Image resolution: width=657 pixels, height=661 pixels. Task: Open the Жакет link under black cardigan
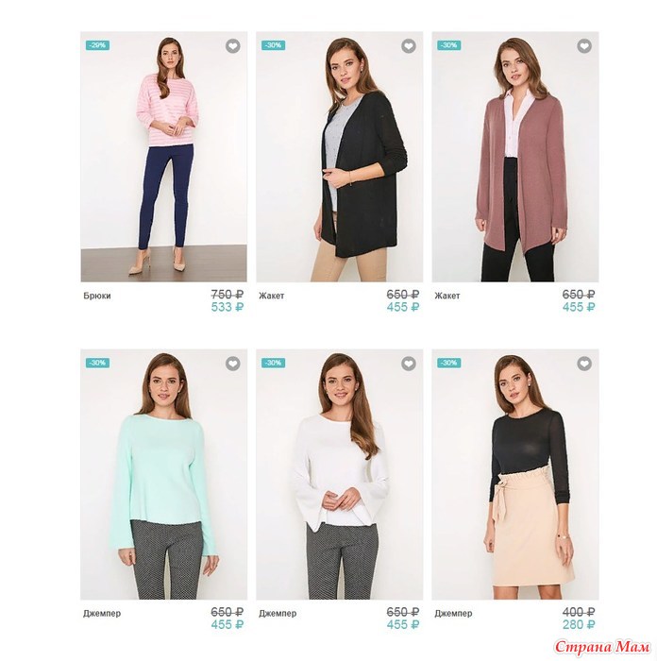click(272, 296)
